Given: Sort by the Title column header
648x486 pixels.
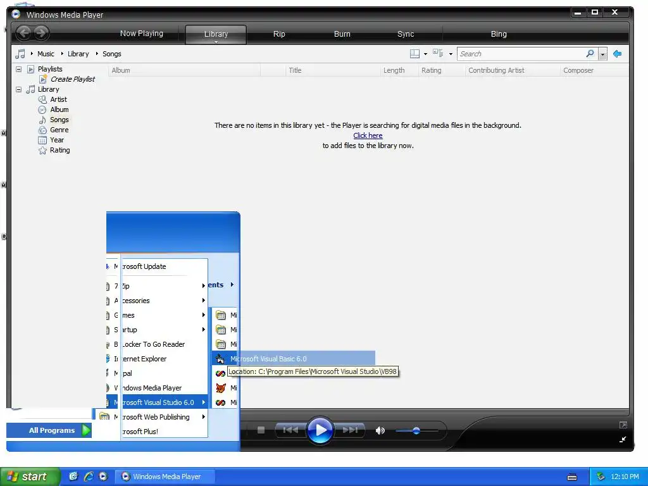Looking at the screenshot, I should 333,70.
